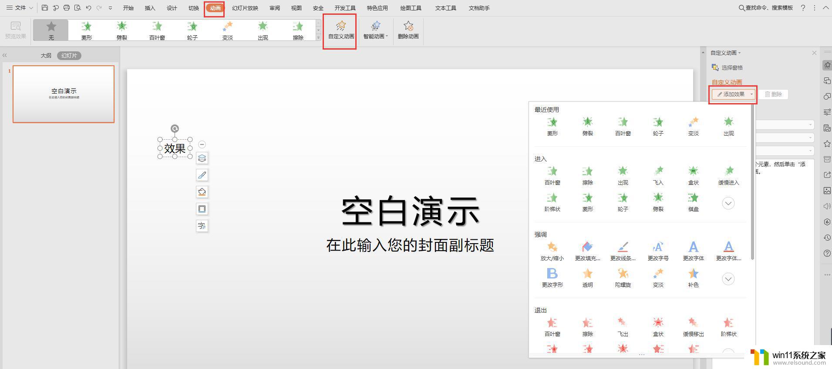Click the fill bucket icon beside text box
The height and width of the screenshot is (369, 832).
click(x=202, y=192)
